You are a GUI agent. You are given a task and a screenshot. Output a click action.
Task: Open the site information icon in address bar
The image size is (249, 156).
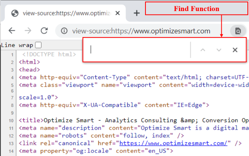[64, 31]
